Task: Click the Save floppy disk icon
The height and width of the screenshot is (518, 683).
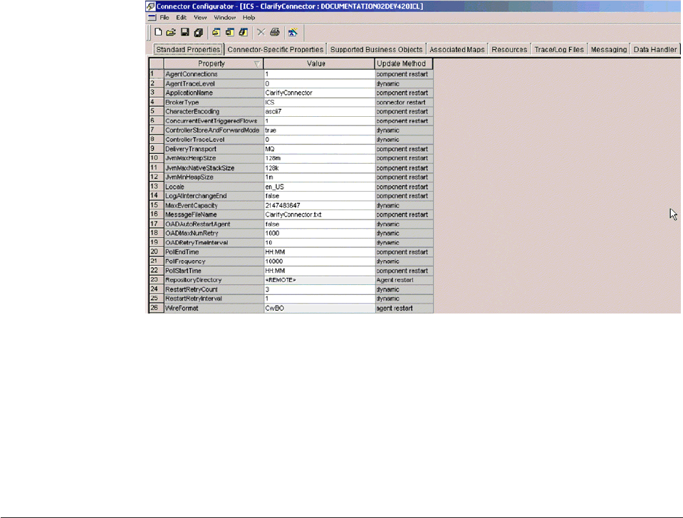Action: coord(184,32)
